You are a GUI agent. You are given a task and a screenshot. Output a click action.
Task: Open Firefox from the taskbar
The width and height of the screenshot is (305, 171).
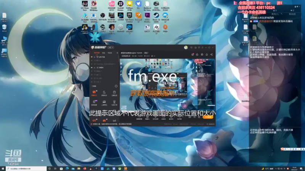[85, 169]
